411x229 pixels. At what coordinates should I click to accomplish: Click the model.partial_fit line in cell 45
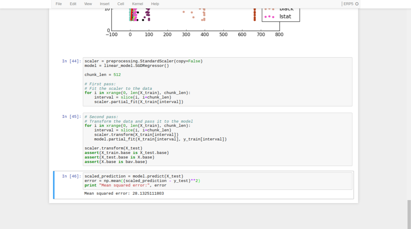click(x=160, y=139)
